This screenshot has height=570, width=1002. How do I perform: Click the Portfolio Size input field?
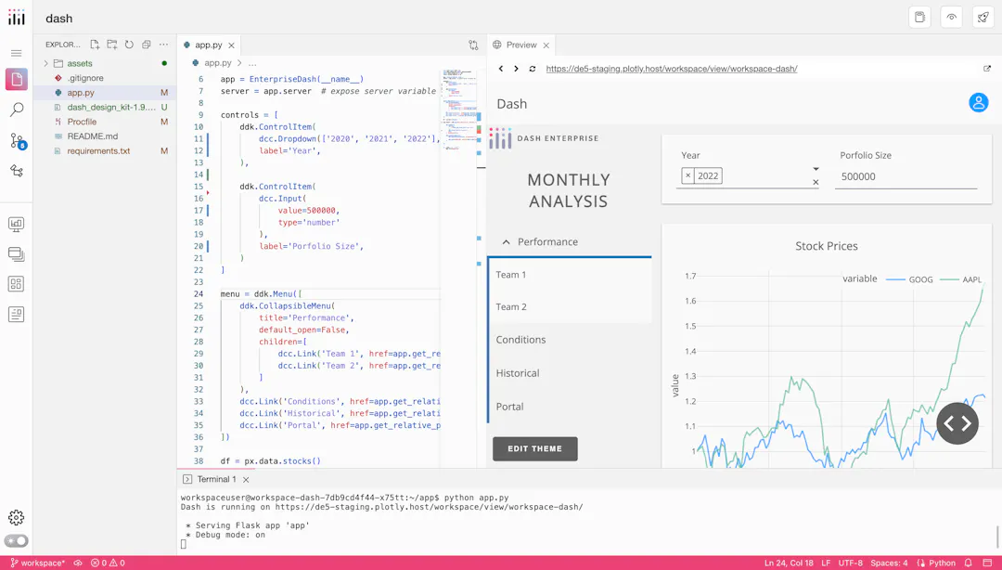(906, 176)
